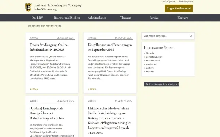Open Gehaltstabellen in Interessante Seiten
This screenshot has height=137, width=220.
(x=154, y=57)
